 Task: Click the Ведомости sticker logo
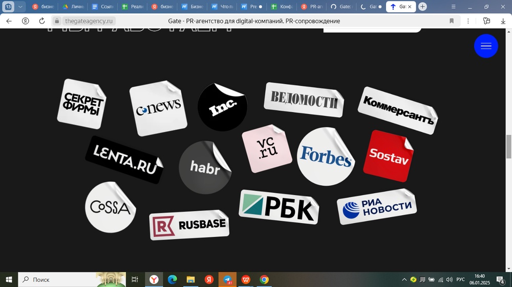[x=304, y=100]
